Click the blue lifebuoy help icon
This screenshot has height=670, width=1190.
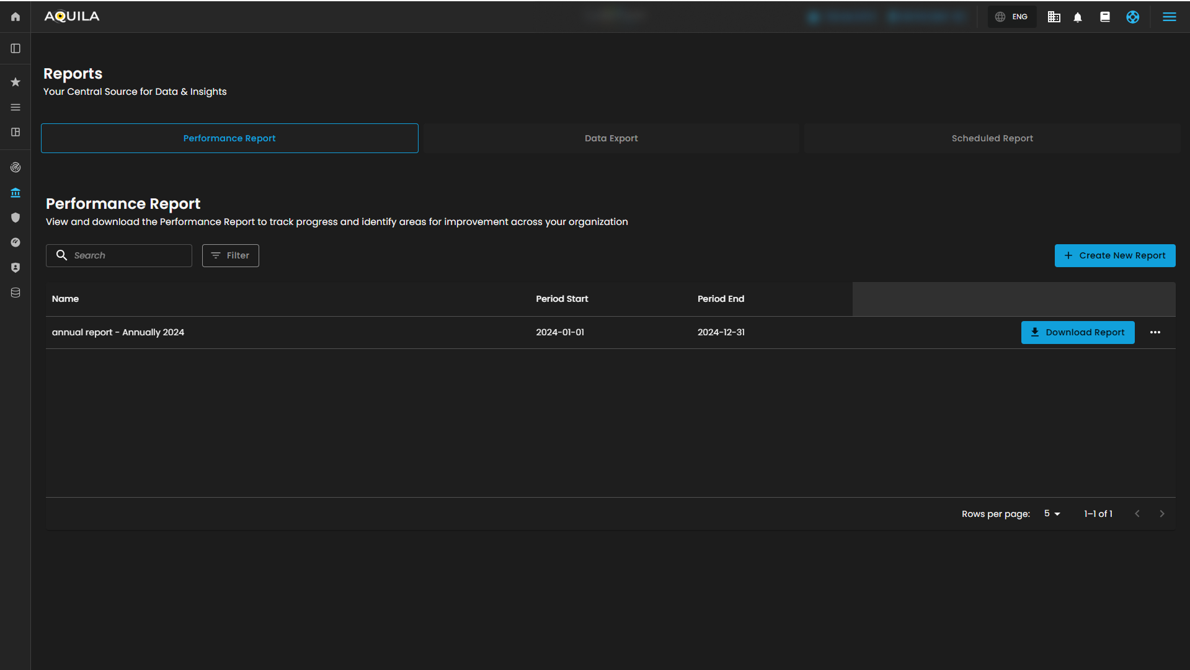coord(1132,17)
